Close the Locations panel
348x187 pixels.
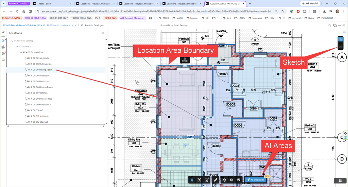(103, 33)
